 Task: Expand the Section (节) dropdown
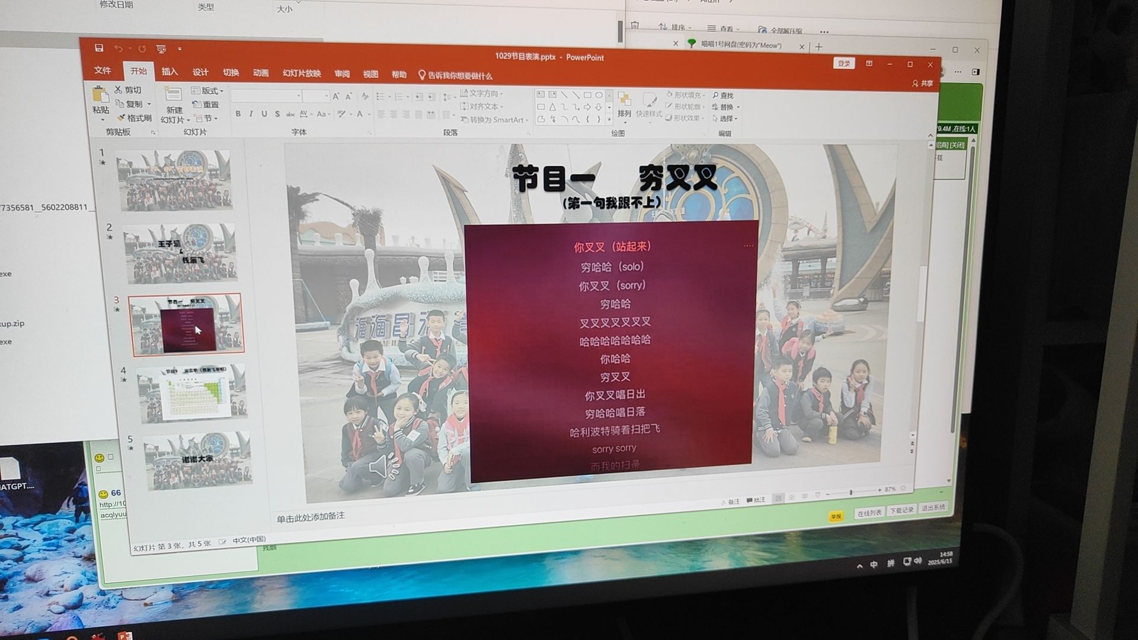coord(207,119)
